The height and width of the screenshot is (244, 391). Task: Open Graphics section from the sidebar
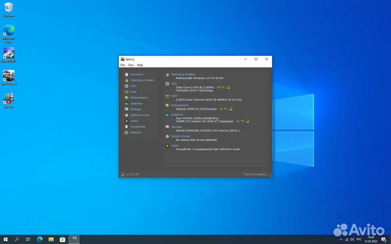click(136, 104)
